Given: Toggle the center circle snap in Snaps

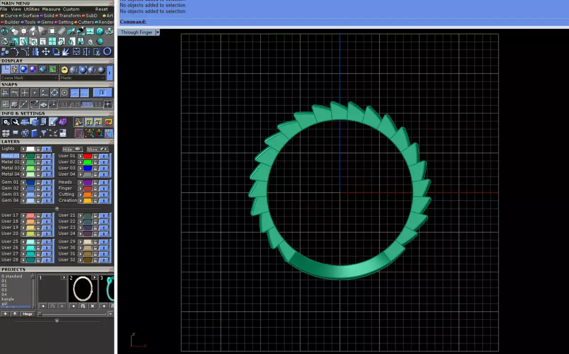Looking at the screenshot, I should coord(64,93).
